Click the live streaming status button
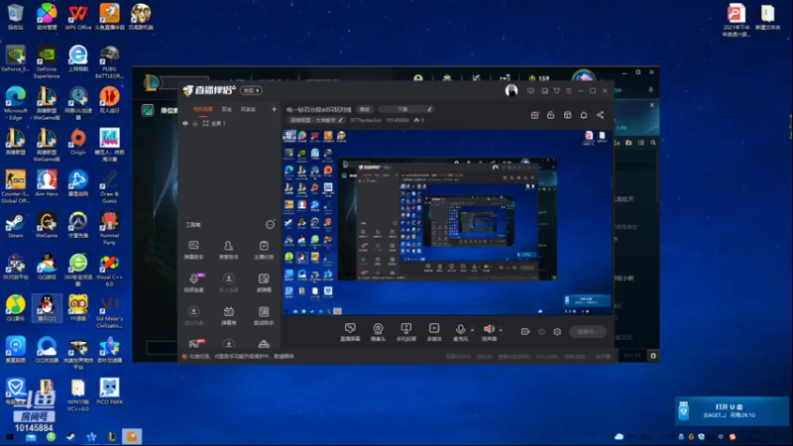Screen dimensions: 793x446 587,332
